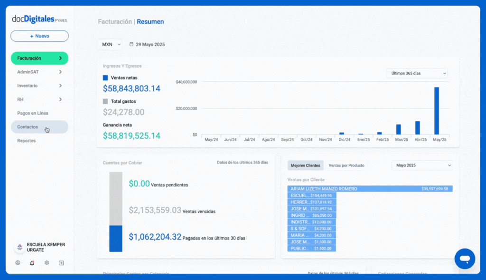The width and height of the screenshot is (486, 280).
Task: Open the settings gear icon
Action: [47, 263]
